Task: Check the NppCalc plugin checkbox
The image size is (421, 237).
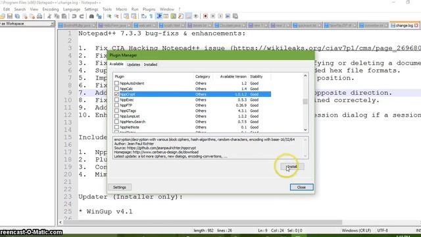Action: click(116, 89)
